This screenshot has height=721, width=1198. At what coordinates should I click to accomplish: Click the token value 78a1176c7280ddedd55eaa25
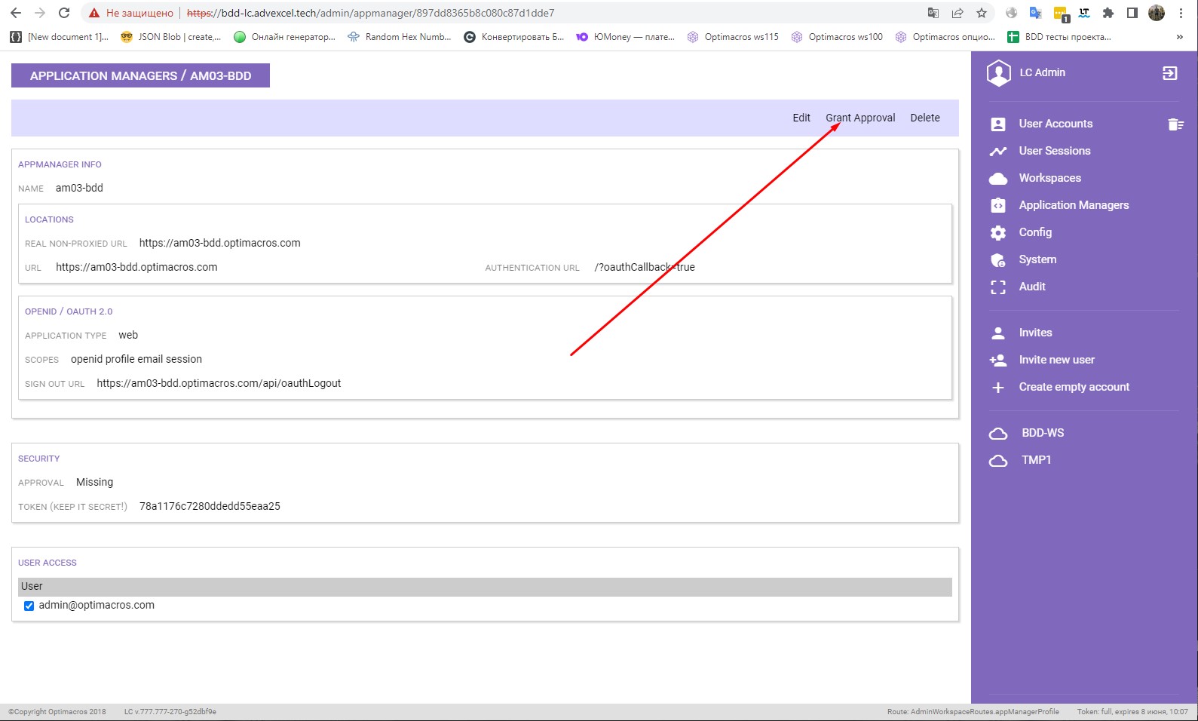[x=210, y=506]
